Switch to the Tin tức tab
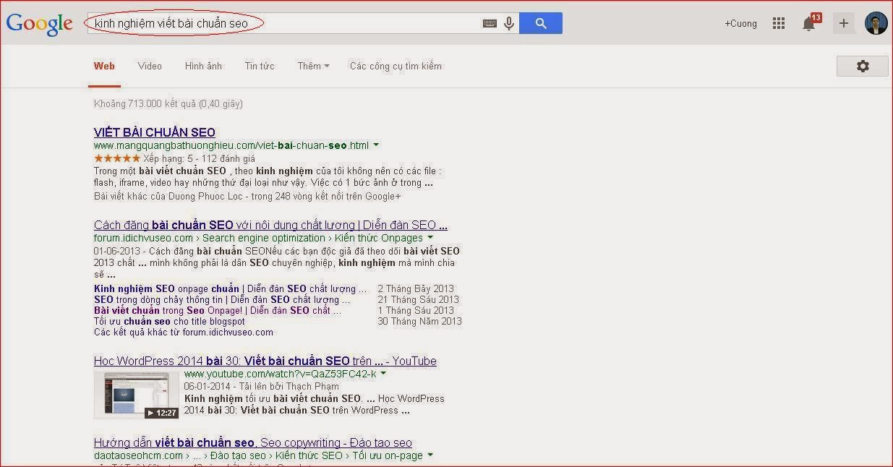Viewport: 893px width, 467px height. (260, 66)
